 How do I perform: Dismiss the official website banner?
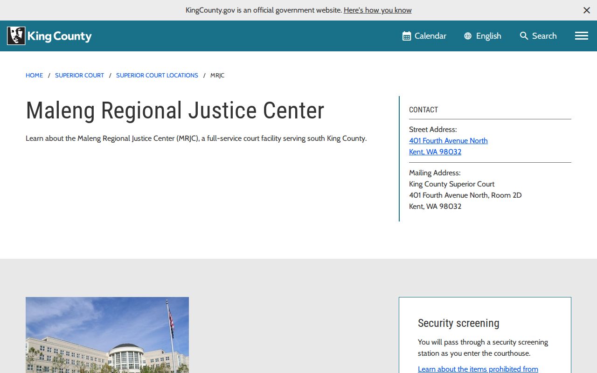coord(587,10)
